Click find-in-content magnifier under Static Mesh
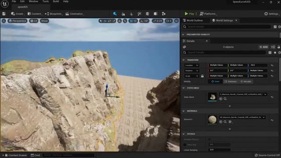The image size is (281, 158). (225, 99)
